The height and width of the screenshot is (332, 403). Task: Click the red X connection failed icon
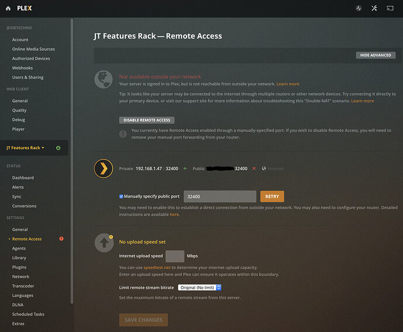tap(254, 168)
